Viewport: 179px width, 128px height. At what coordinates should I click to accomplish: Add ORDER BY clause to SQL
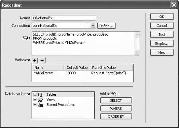point(116,116)
